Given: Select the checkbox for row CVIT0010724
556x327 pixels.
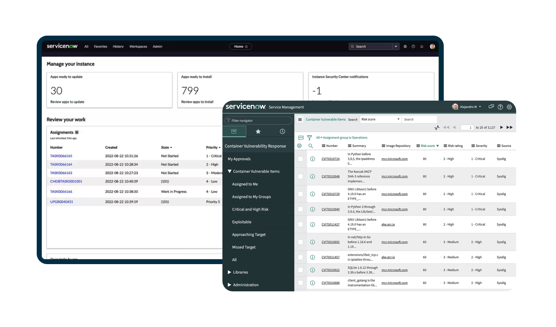Looking at the screenshot, I should point(300,159).
